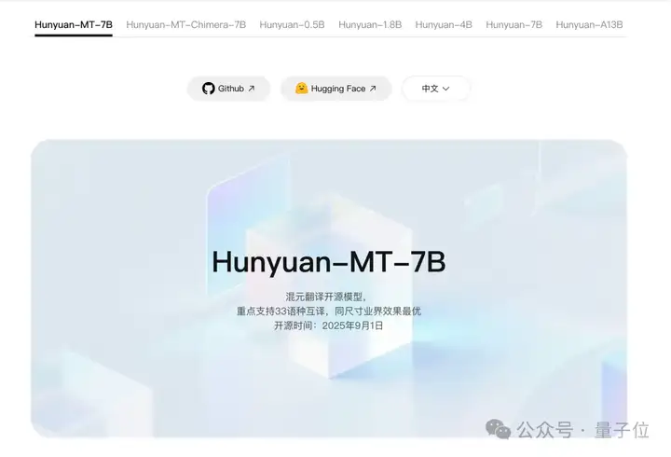The height and width of the screenshot is (457, 671).
Task: Open the Github link button
Action: (x=228, y=89)
